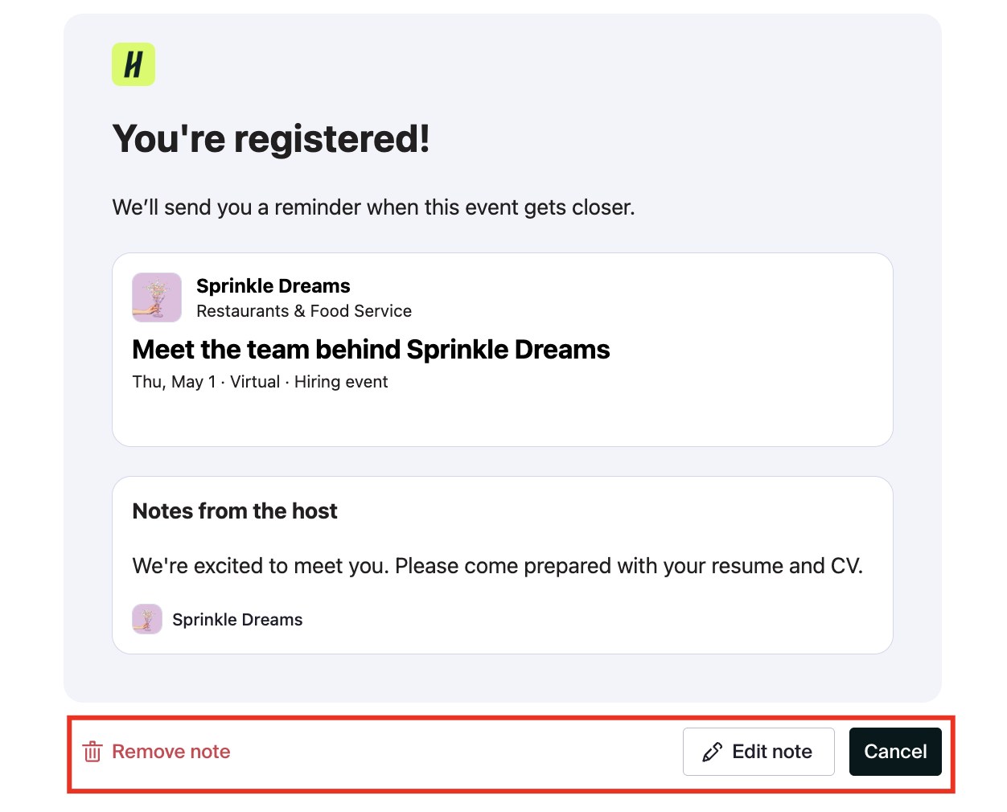Click small Sprinkle Dreams avatar in notes
The image size is (1007, 812).
[x=147, y=619]
